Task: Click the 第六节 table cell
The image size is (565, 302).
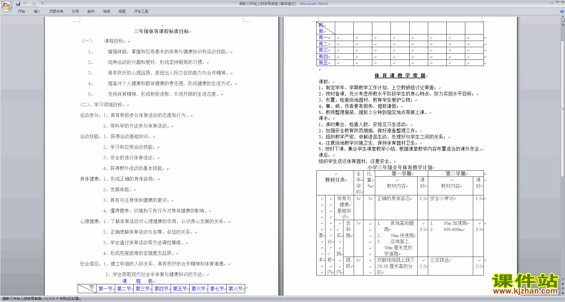Action: (199, 289)
